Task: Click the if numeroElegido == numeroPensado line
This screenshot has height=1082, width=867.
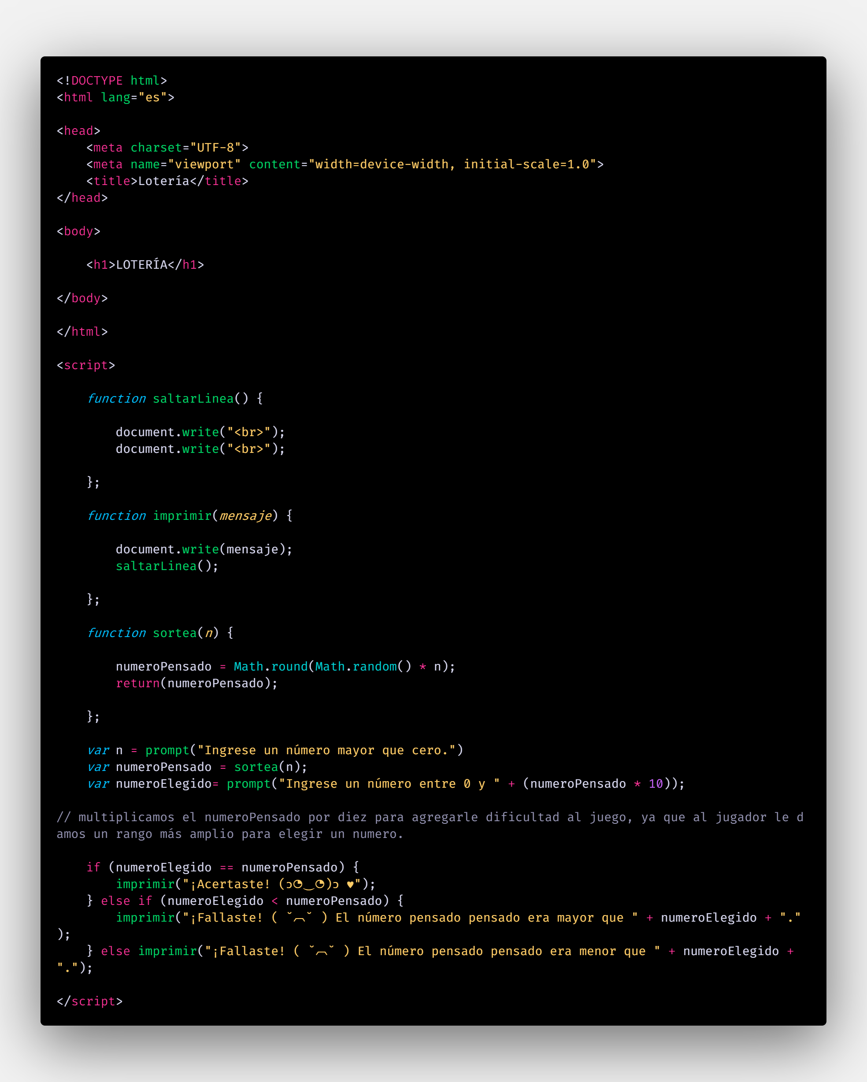Action: point(223,867)
